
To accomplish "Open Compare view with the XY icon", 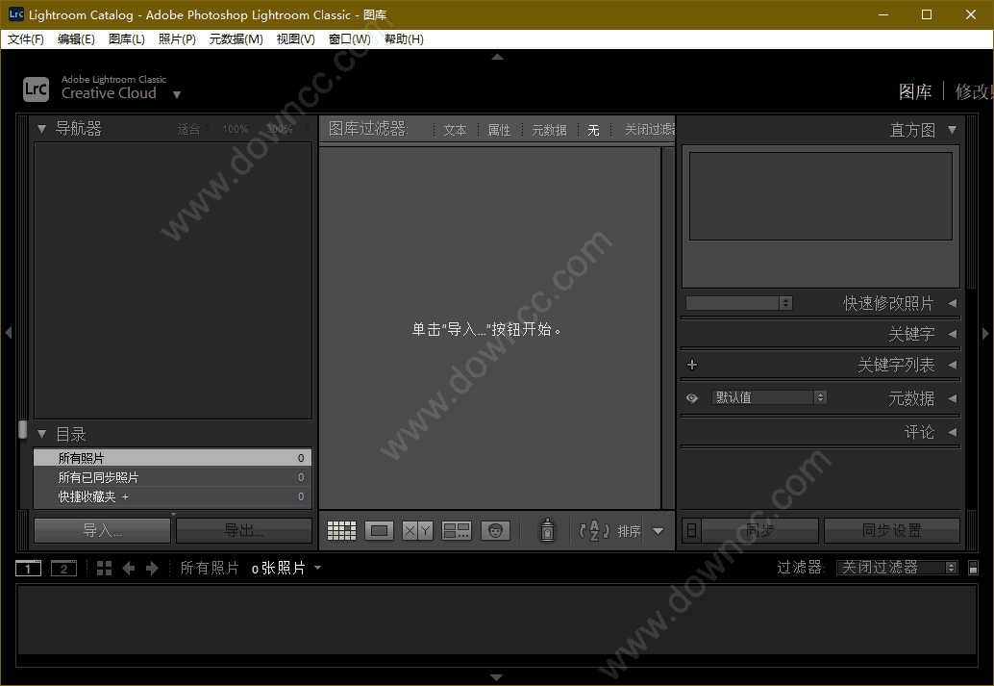I will point(417,530).
